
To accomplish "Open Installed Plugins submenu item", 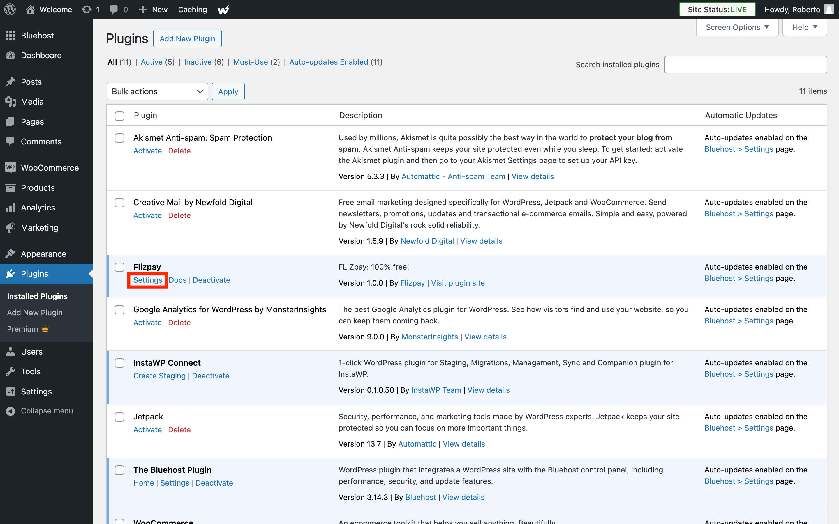I will pos(37,296).
